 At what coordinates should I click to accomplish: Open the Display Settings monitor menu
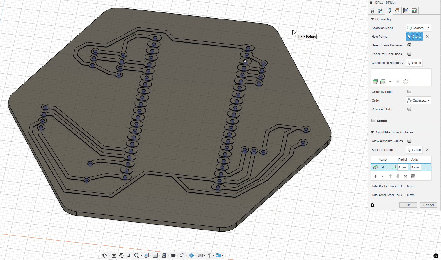tap(146, 255)
